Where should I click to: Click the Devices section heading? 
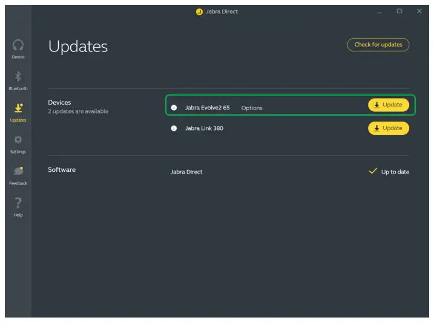[59, 102]
